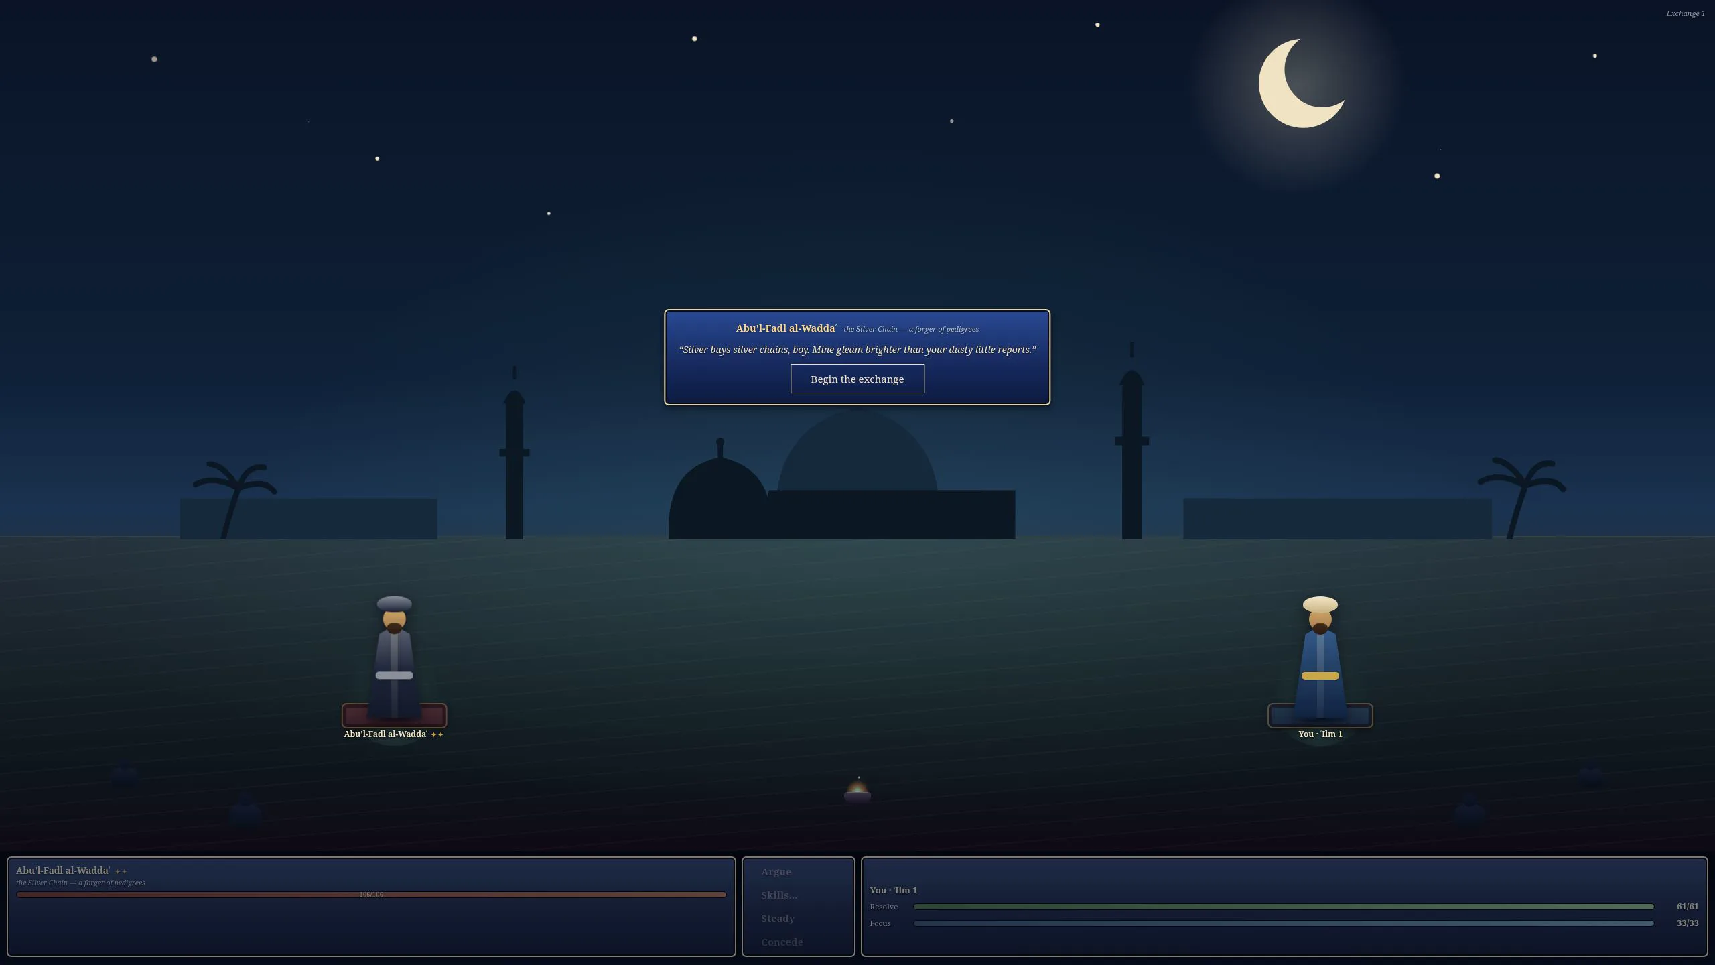The width and height of the screenshot is (1715, 965).
Task: Click the "Silver buys silver chains" quote text
Action: click(x=857, y=350)
